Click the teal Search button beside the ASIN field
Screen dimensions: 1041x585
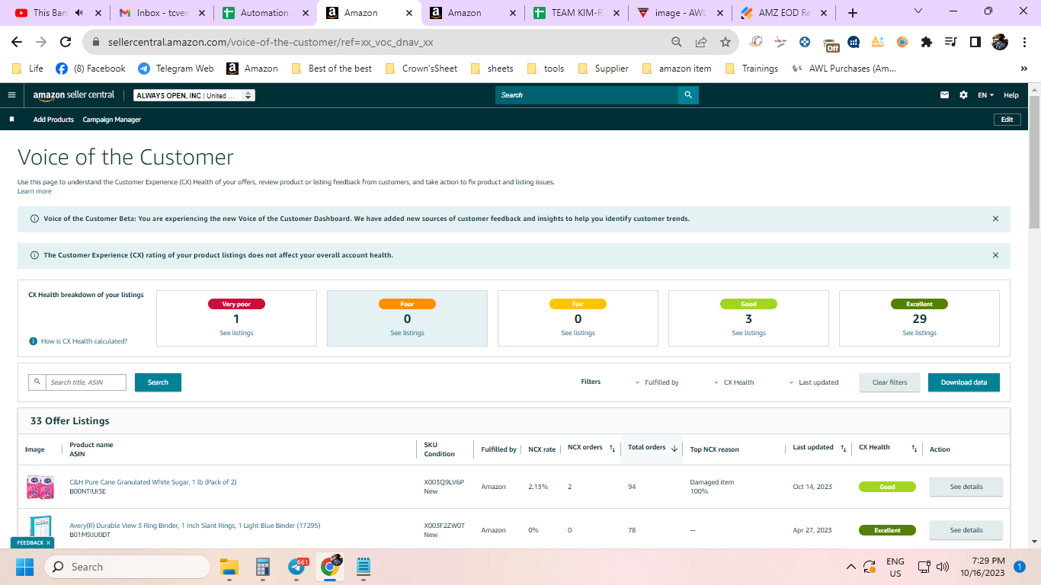coord(158,382)
